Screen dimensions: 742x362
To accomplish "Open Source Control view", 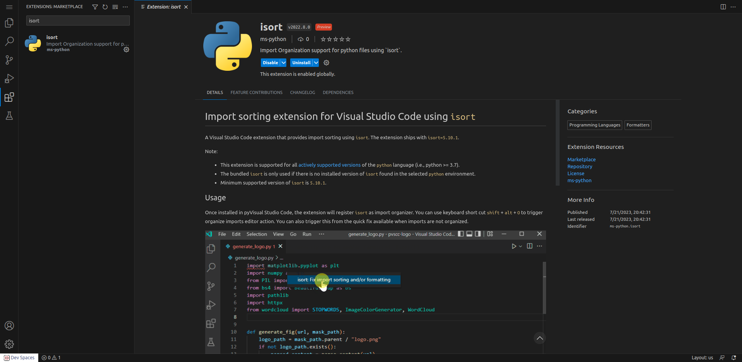I will tap(9, 60).
